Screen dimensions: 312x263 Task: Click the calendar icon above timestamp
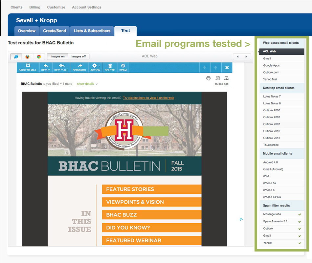[x=218, y=78]
